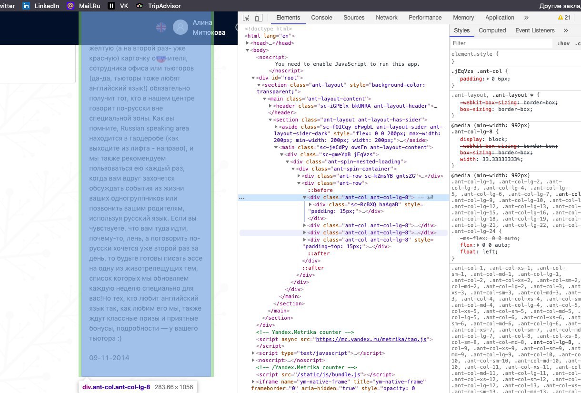Select the Event Listeners sidebar tab
The height and width of the screenshot is (393, 581).
pyautogui.click(x=535, y=30)
